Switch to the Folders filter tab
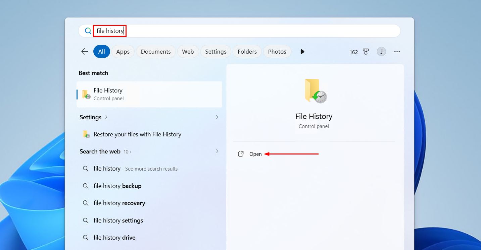 pos(247,52)
